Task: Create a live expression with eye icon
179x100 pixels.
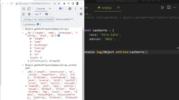Action: [x=46, y=14]
